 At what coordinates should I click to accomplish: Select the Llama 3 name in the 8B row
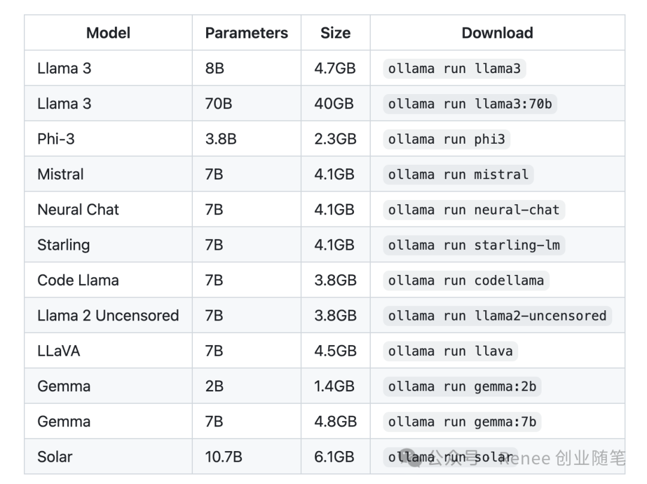pyautogui.click(x=64, y=68)
